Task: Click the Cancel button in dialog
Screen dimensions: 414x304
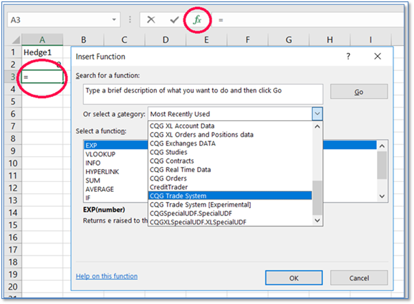Action: click(359, 278)
